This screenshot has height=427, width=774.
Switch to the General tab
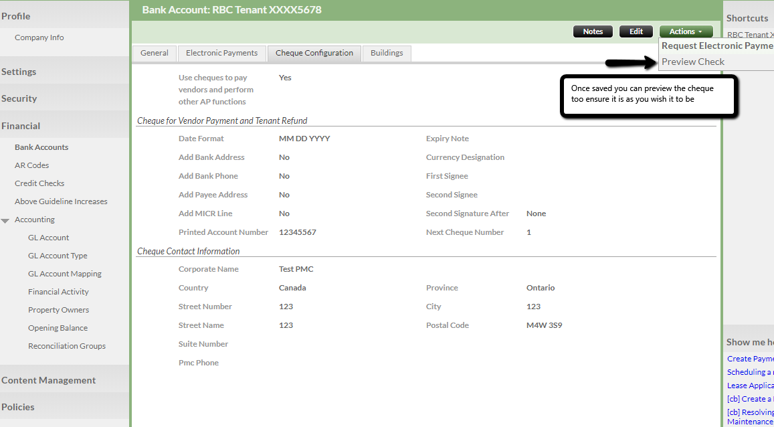(155, 54)
